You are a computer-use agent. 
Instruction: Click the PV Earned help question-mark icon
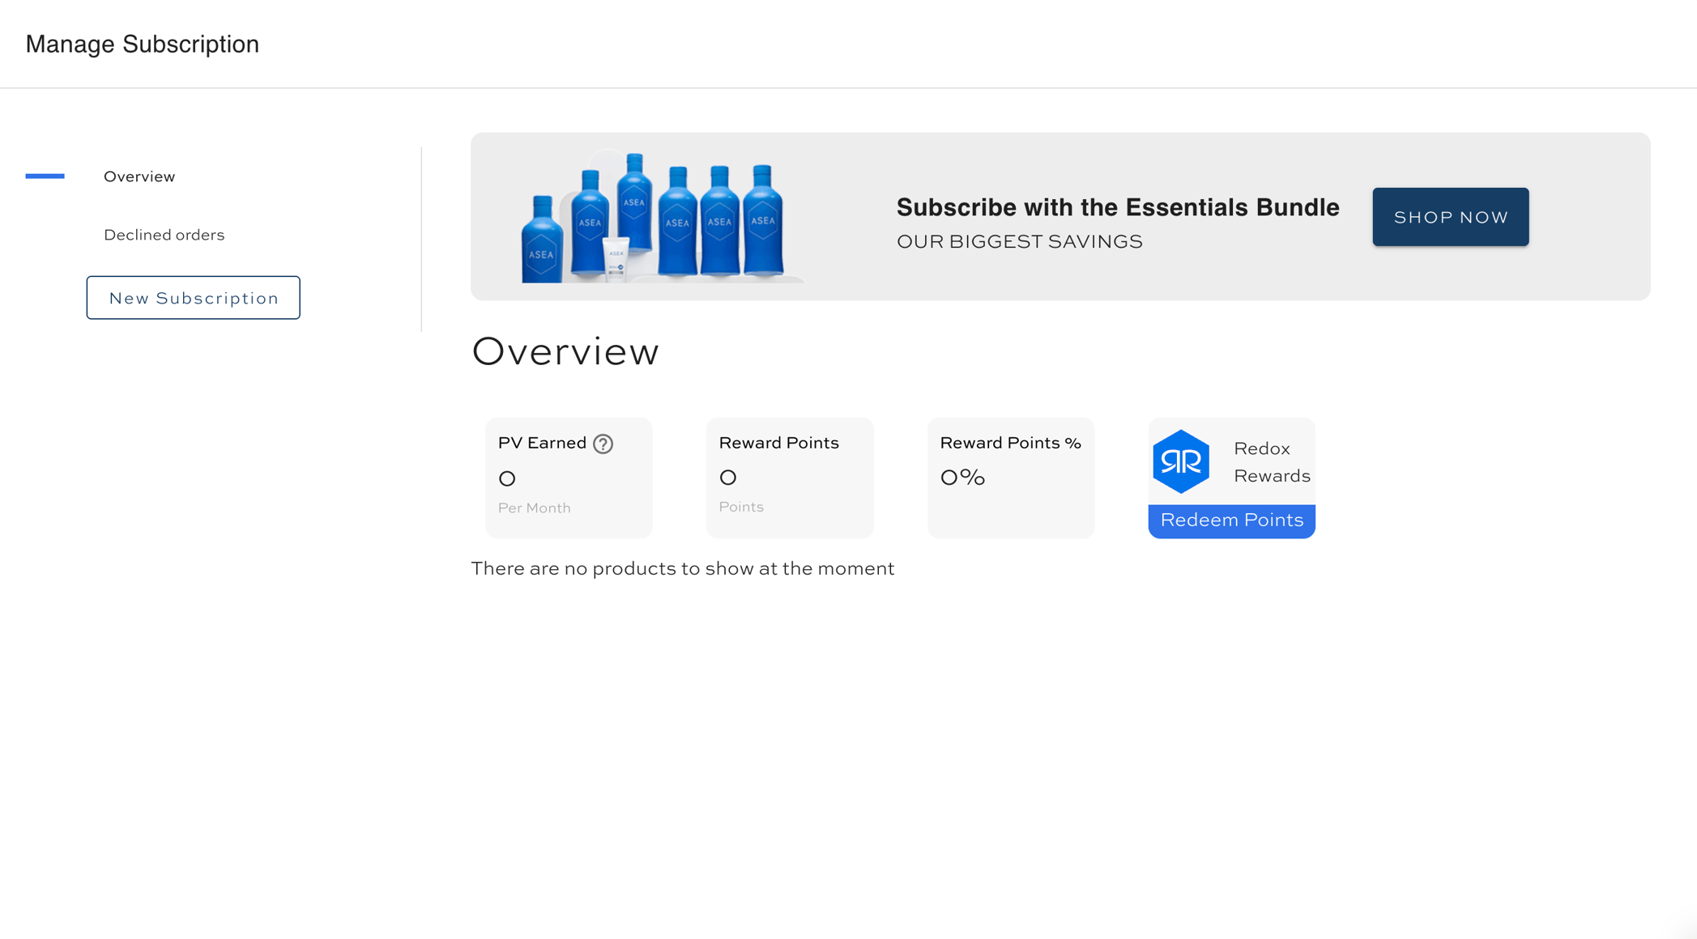tap(603, 444)
